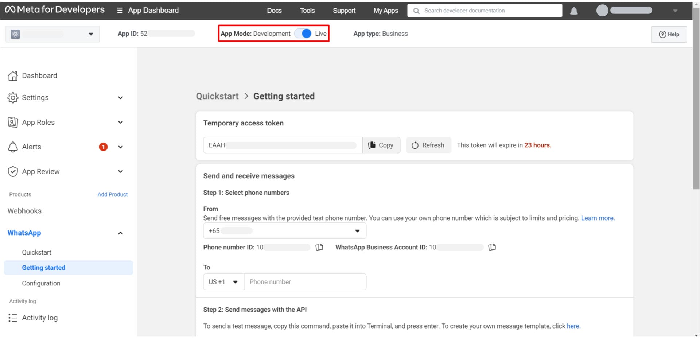Expand the App Roles section
Image resolution: width=700 pixels, height=338 pixels.
tap(120, 122)
